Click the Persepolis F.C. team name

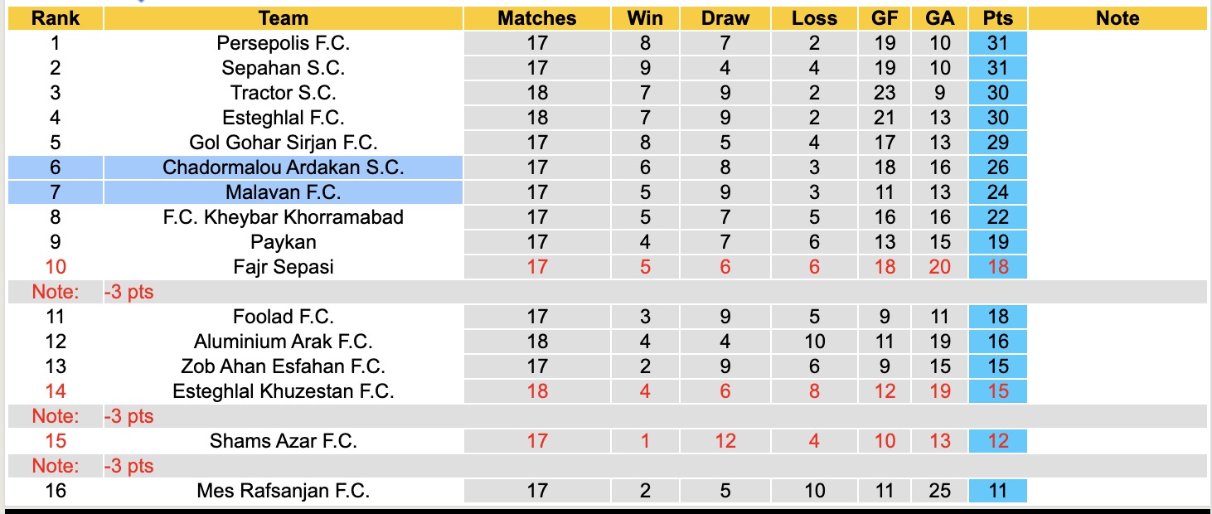click(283, 43)
